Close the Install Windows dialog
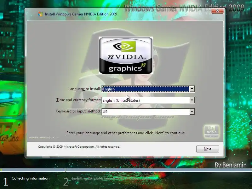The image size is (252, 189). tap(217, 11)
